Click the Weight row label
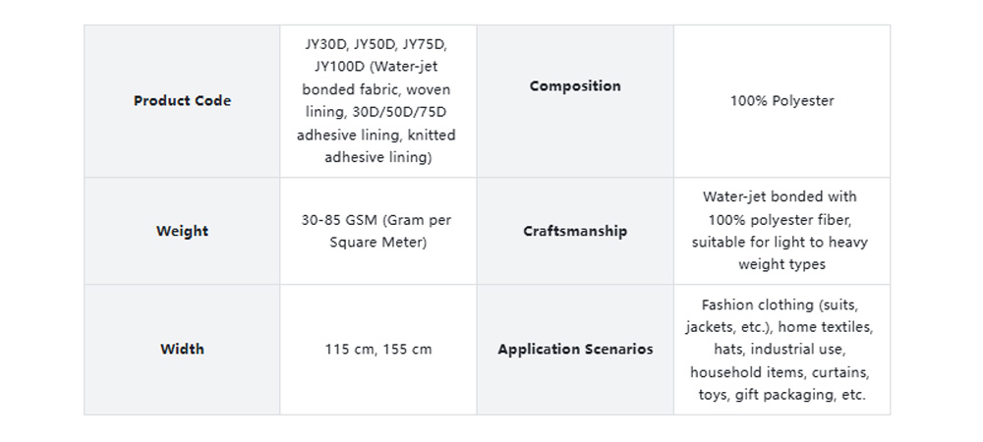Viewport: 983px width, 442px height. [x=182, y=232]
